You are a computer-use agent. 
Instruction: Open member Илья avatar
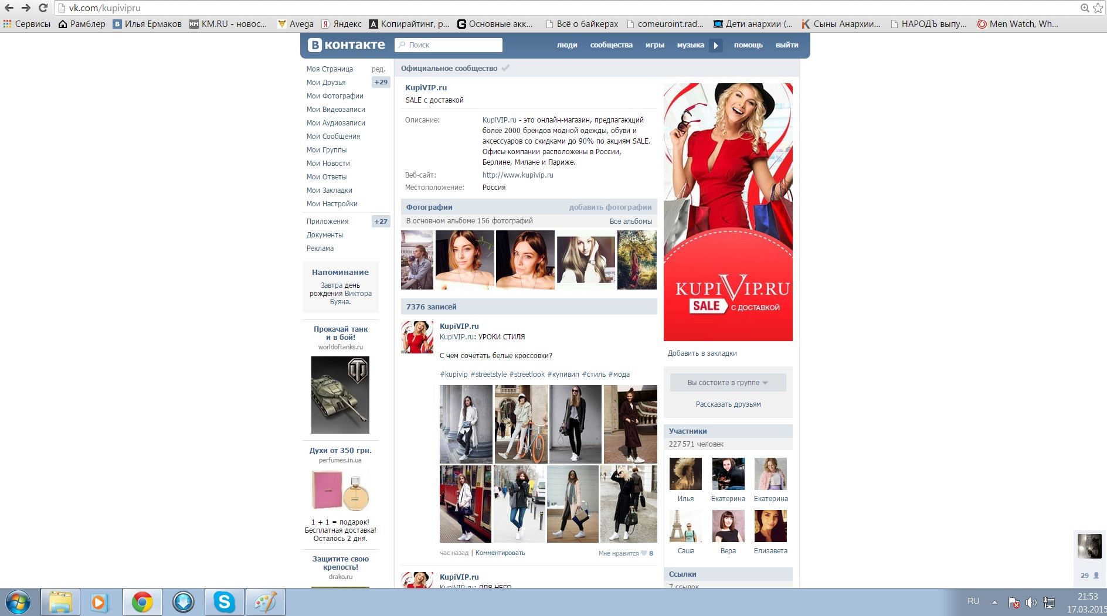[x=685, y=474]
